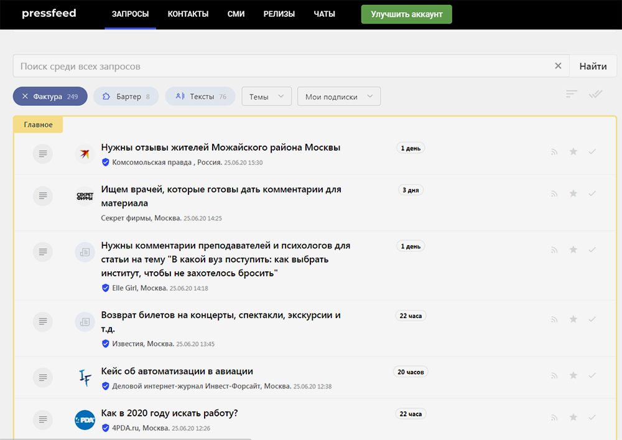Subscribe via RSS icon on вуз row
Viewport: 622px width, 440px height.
554,250
